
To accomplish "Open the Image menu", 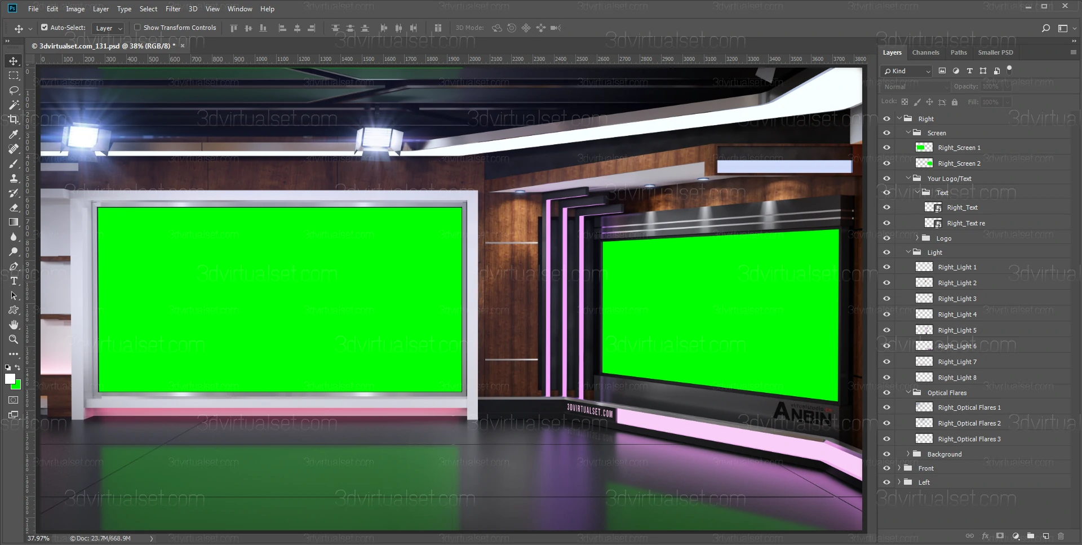I will tap(75, 9).
